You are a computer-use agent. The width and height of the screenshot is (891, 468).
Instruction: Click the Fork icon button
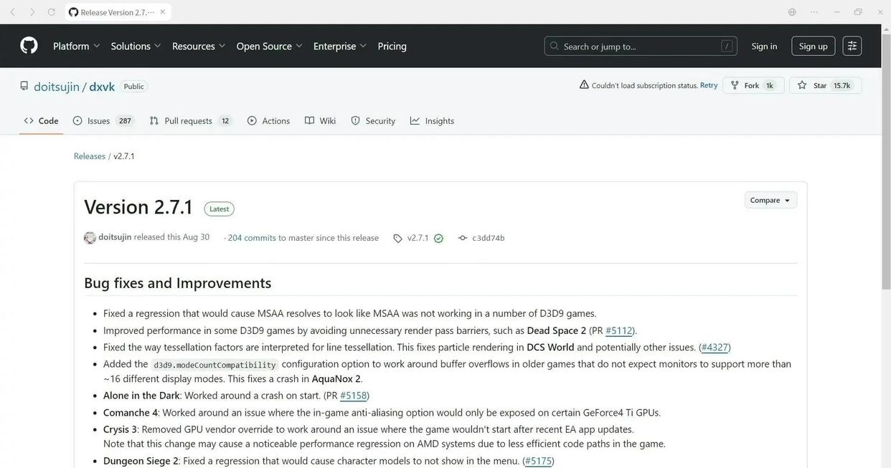coord(735,85)
